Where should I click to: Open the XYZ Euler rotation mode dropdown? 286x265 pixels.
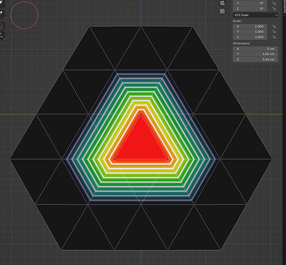tap(255, 15)
